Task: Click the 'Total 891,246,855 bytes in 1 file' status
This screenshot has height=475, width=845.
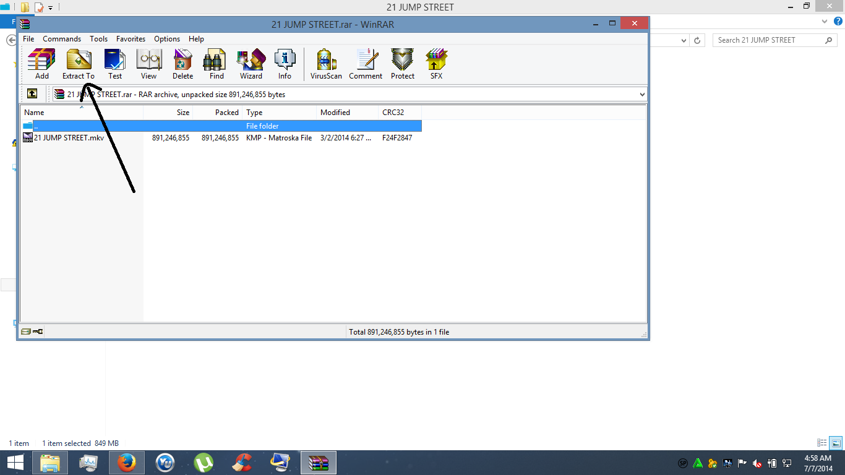Action: [x=399, y=332]
